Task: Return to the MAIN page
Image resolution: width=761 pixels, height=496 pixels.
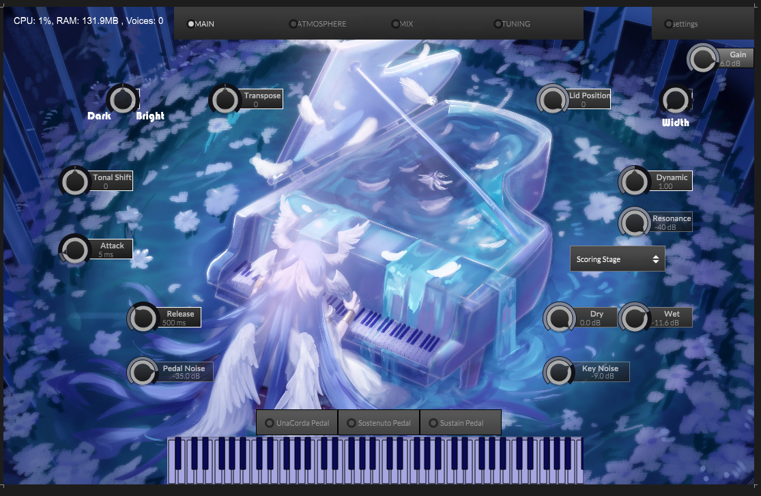Action: click(x=201, y=23)
